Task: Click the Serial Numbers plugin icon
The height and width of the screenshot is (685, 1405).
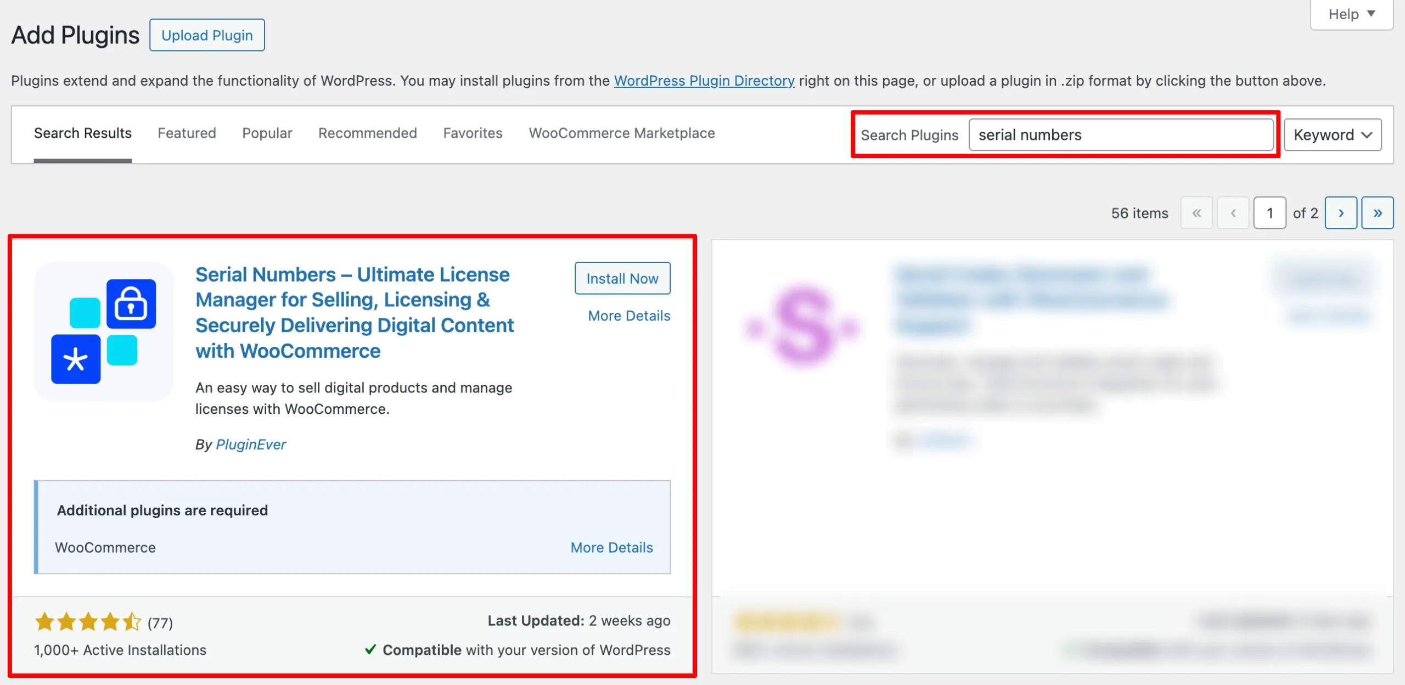Action: point(104,332)
